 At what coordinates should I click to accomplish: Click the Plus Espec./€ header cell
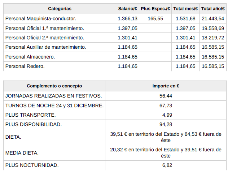click(155, 8)
